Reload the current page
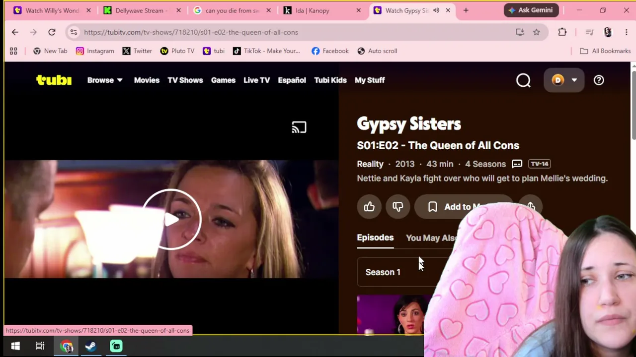This screenshot has width=636, height=357. coord(52,32)
